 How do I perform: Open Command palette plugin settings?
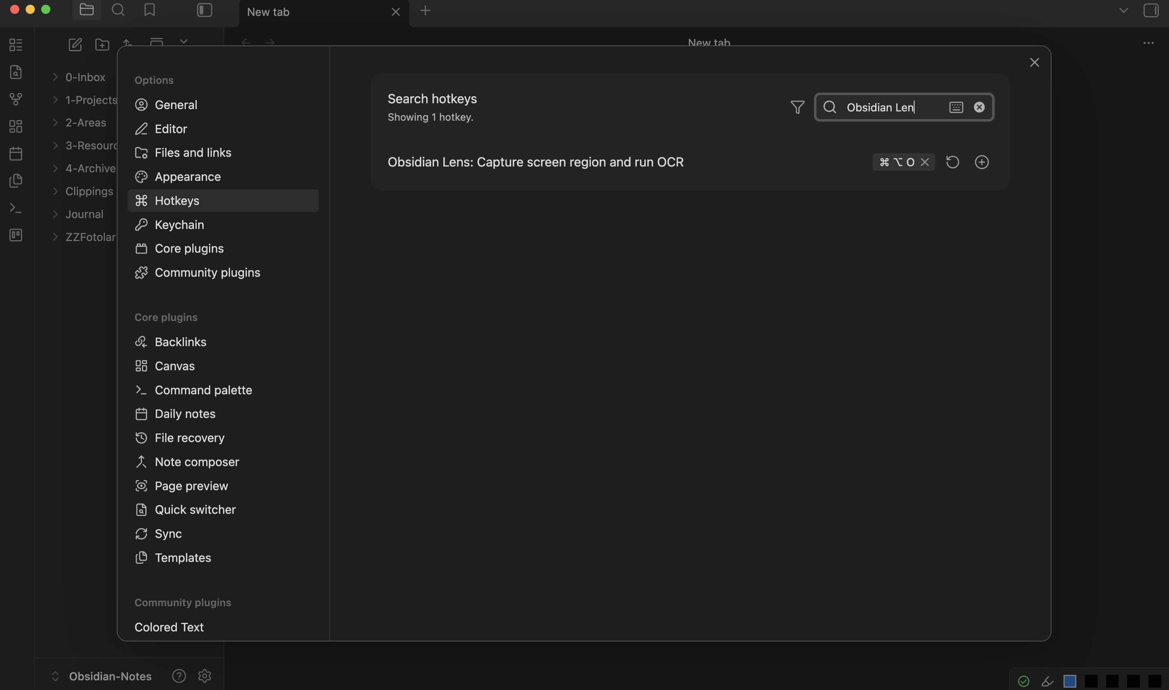[223, 390]
